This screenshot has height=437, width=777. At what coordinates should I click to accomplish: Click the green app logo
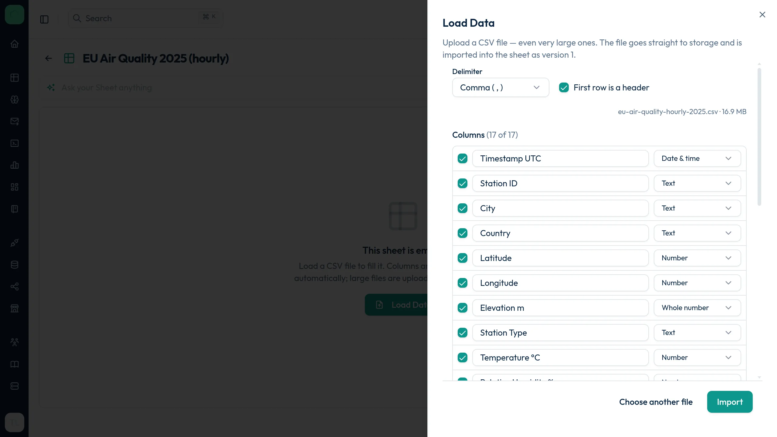coord(15,15)
